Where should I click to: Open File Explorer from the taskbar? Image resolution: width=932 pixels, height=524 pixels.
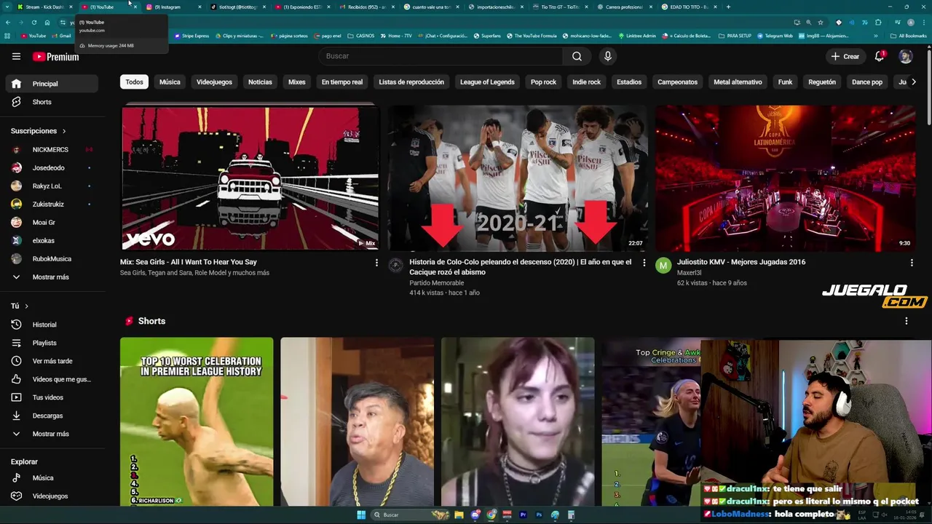pos(459,515)
